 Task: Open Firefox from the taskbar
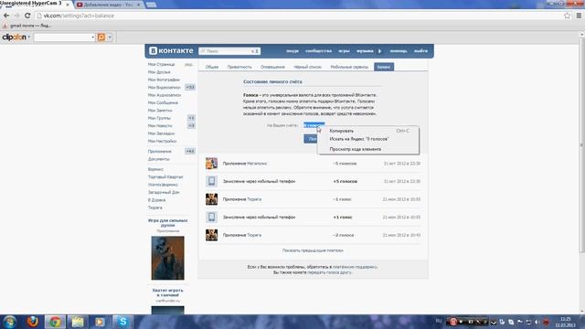(x=33, y=322)
